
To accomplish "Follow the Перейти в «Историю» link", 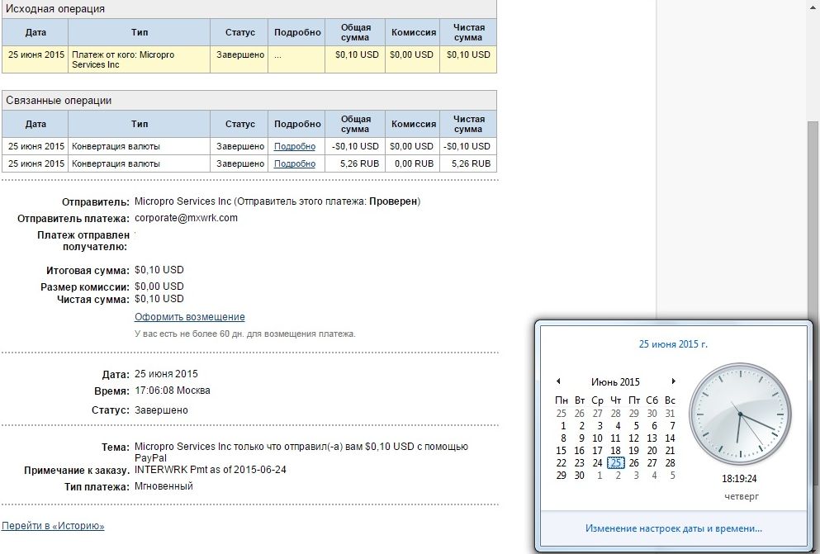I will click(x=53, y=526).
